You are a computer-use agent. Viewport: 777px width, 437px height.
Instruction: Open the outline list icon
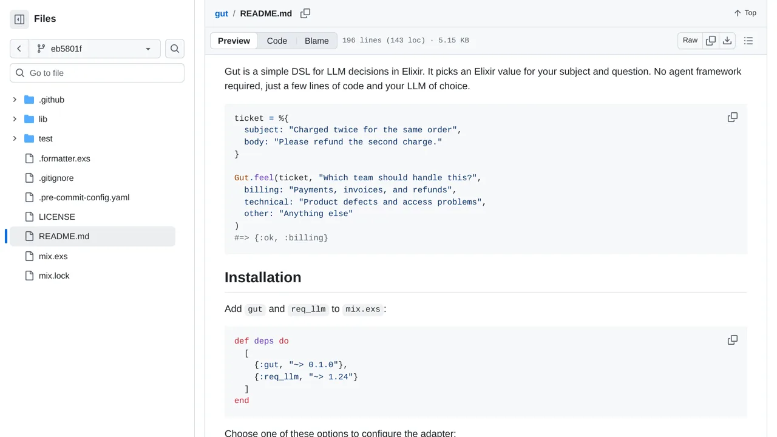pyautogui.click(x=748, y=41)
